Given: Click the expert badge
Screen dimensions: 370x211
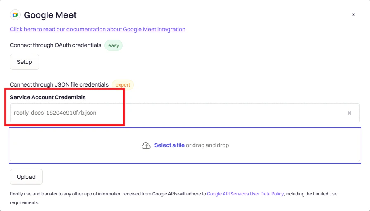Looking at the screenshot, I should (x=123, y=85).
